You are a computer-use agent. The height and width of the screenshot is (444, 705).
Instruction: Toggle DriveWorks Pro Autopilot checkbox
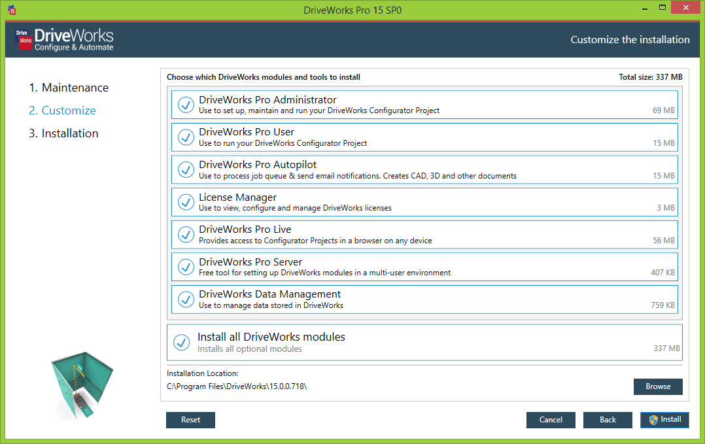(186, 170)
